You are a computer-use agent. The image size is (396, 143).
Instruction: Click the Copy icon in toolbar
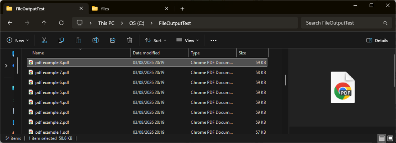pos(61,40)
